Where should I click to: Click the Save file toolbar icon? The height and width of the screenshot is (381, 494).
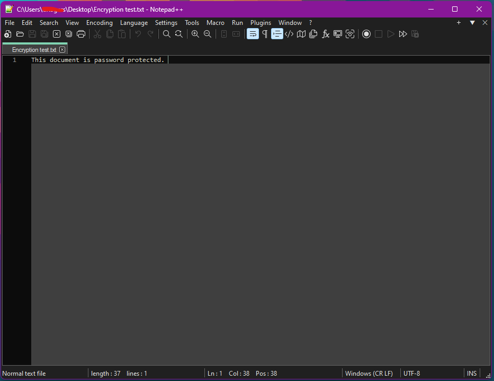pos(32,34)
